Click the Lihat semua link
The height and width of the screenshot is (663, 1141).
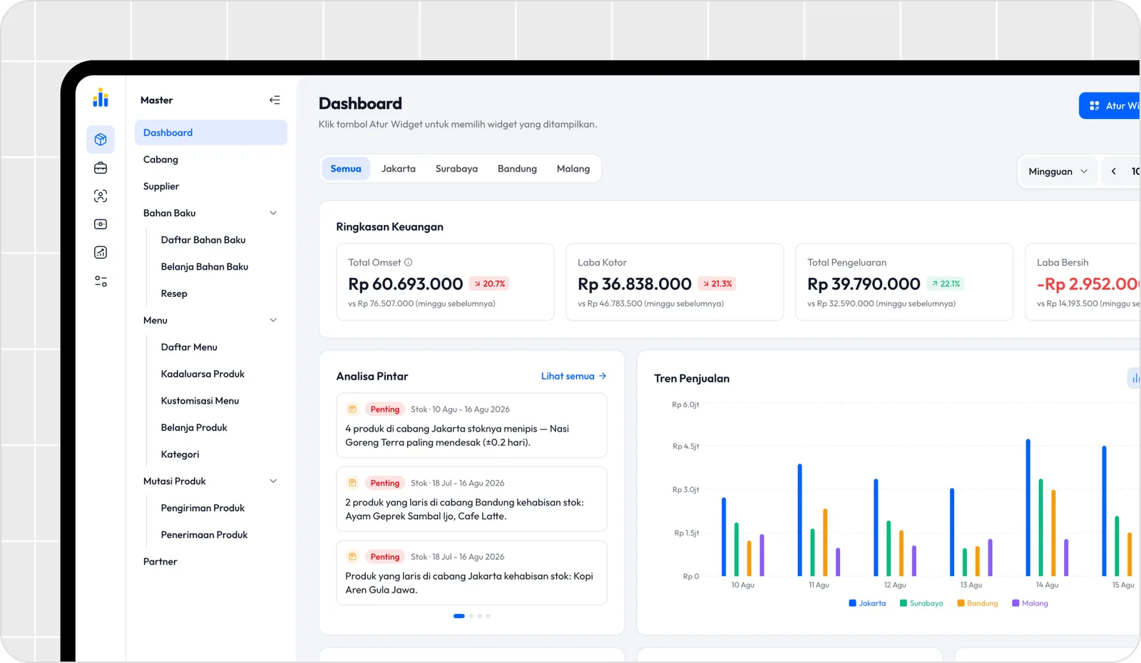tap(573, 376)
